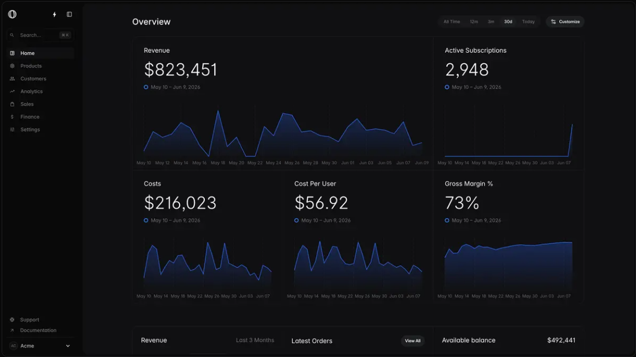Select the Today range tab
The image size is (636, 357).
point(528,22)
